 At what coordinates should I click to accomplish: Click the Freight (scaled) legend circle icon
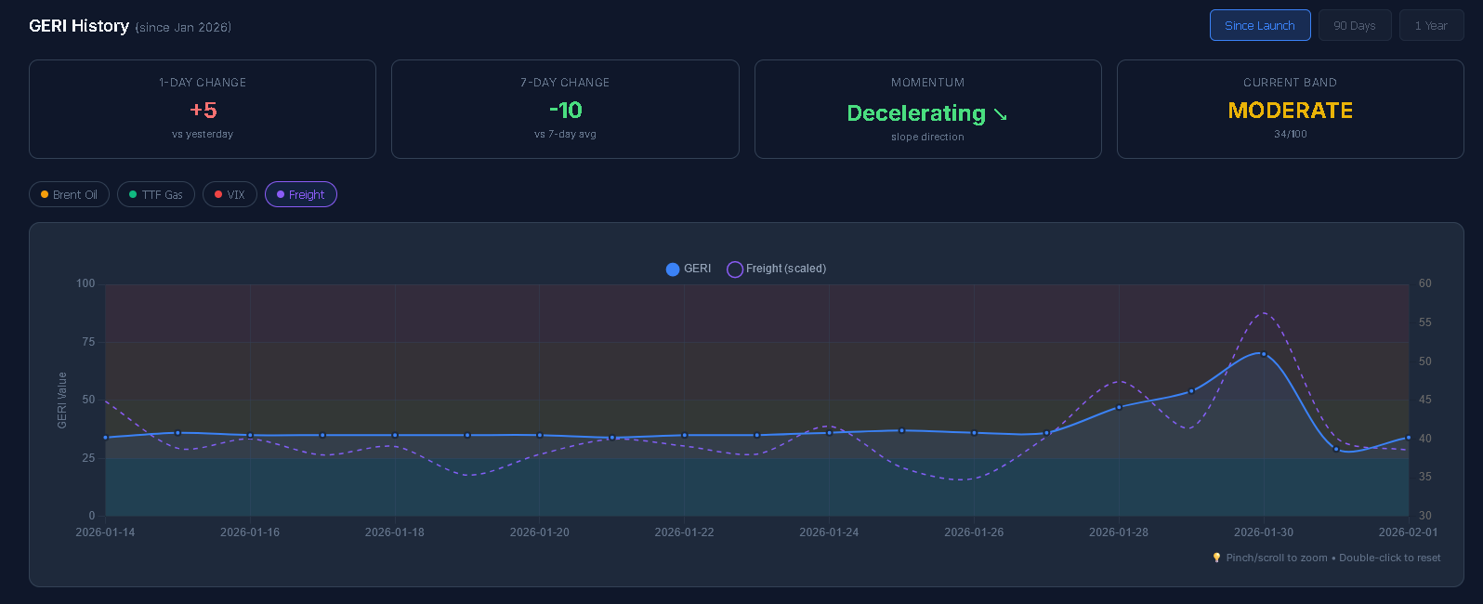pyautogui.click(x=735, y=269)
